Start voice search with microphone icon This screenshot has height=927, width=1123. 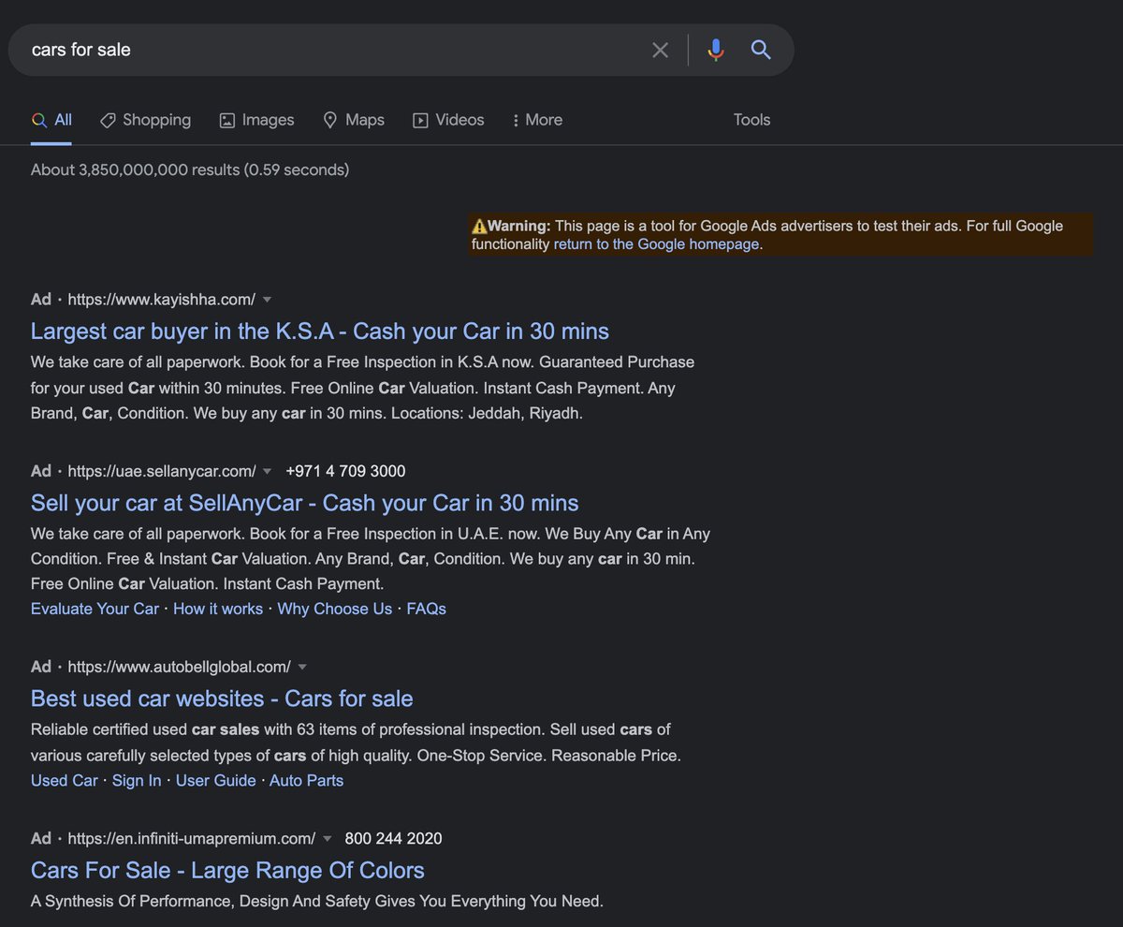pyautogui.click(x=716, y=50)
